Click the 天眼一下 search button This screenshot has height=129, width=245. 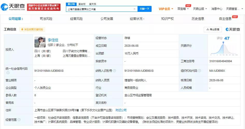(144, 9)
